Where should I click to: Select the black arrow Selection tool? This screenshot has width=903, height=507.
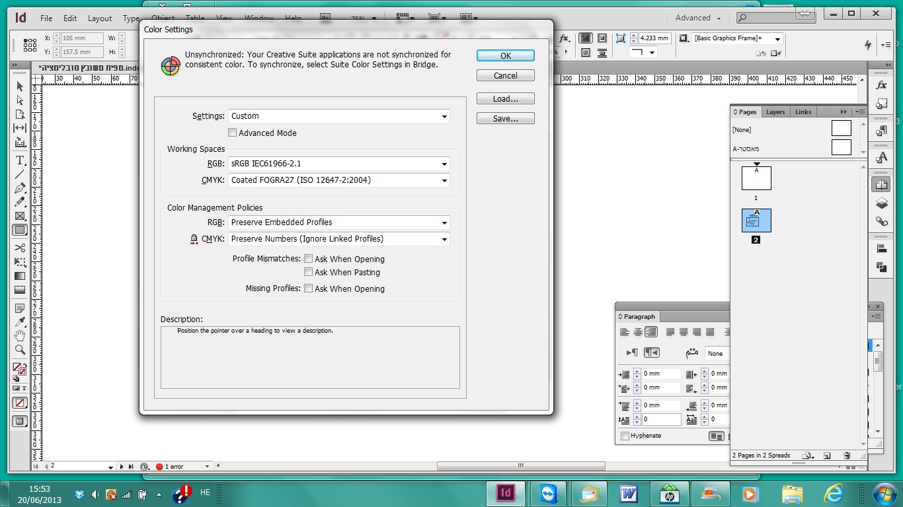20,86
